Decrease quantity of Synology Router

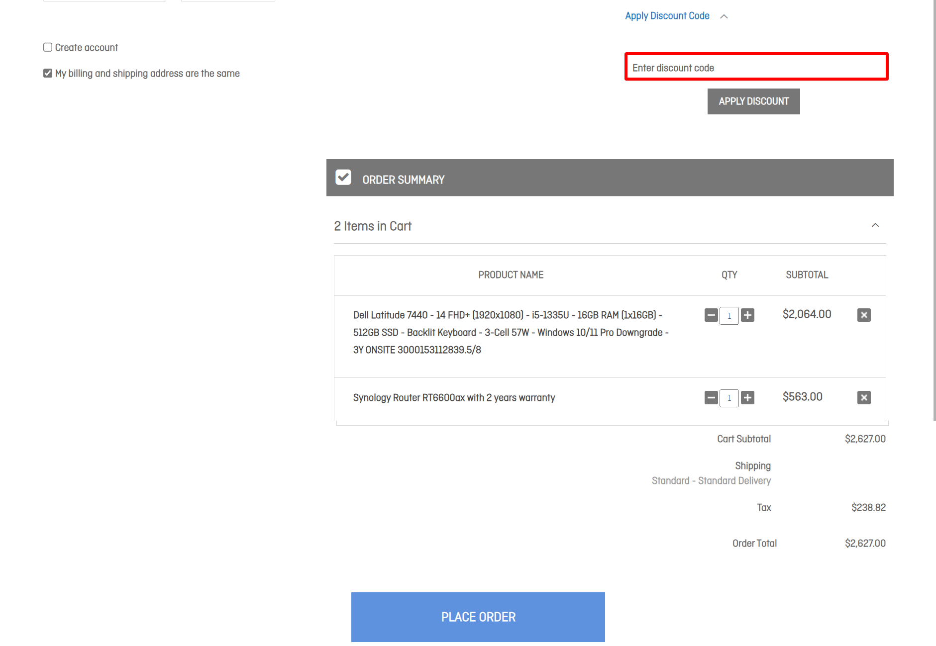point(711,398)
